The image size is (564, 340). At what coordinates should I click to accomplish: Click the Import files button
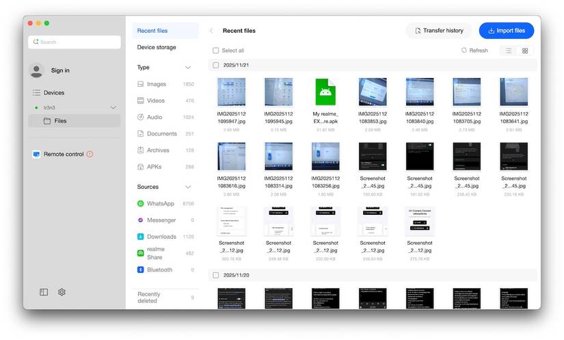coord(506,31)
